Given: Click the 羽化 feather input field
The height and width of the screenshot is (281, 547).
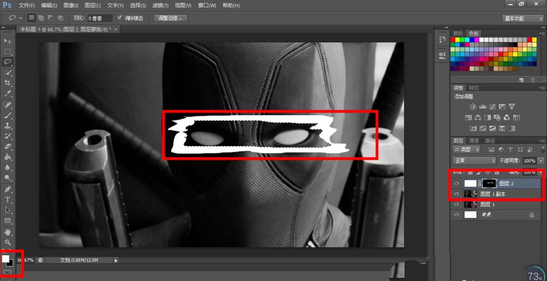Looking at the screenshot, I should tap(100, 18).
